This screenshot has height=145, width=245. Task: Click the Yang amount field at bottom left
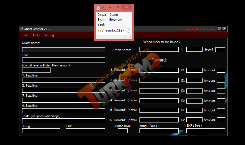point(41,131)
